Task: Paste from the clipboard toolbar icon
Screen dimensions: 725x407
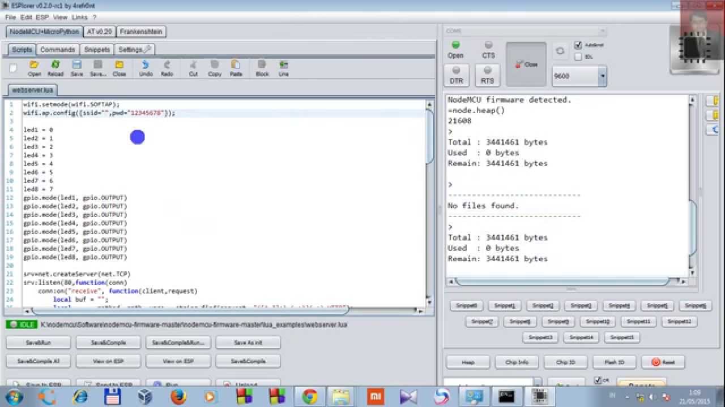Action: point(236,68)
